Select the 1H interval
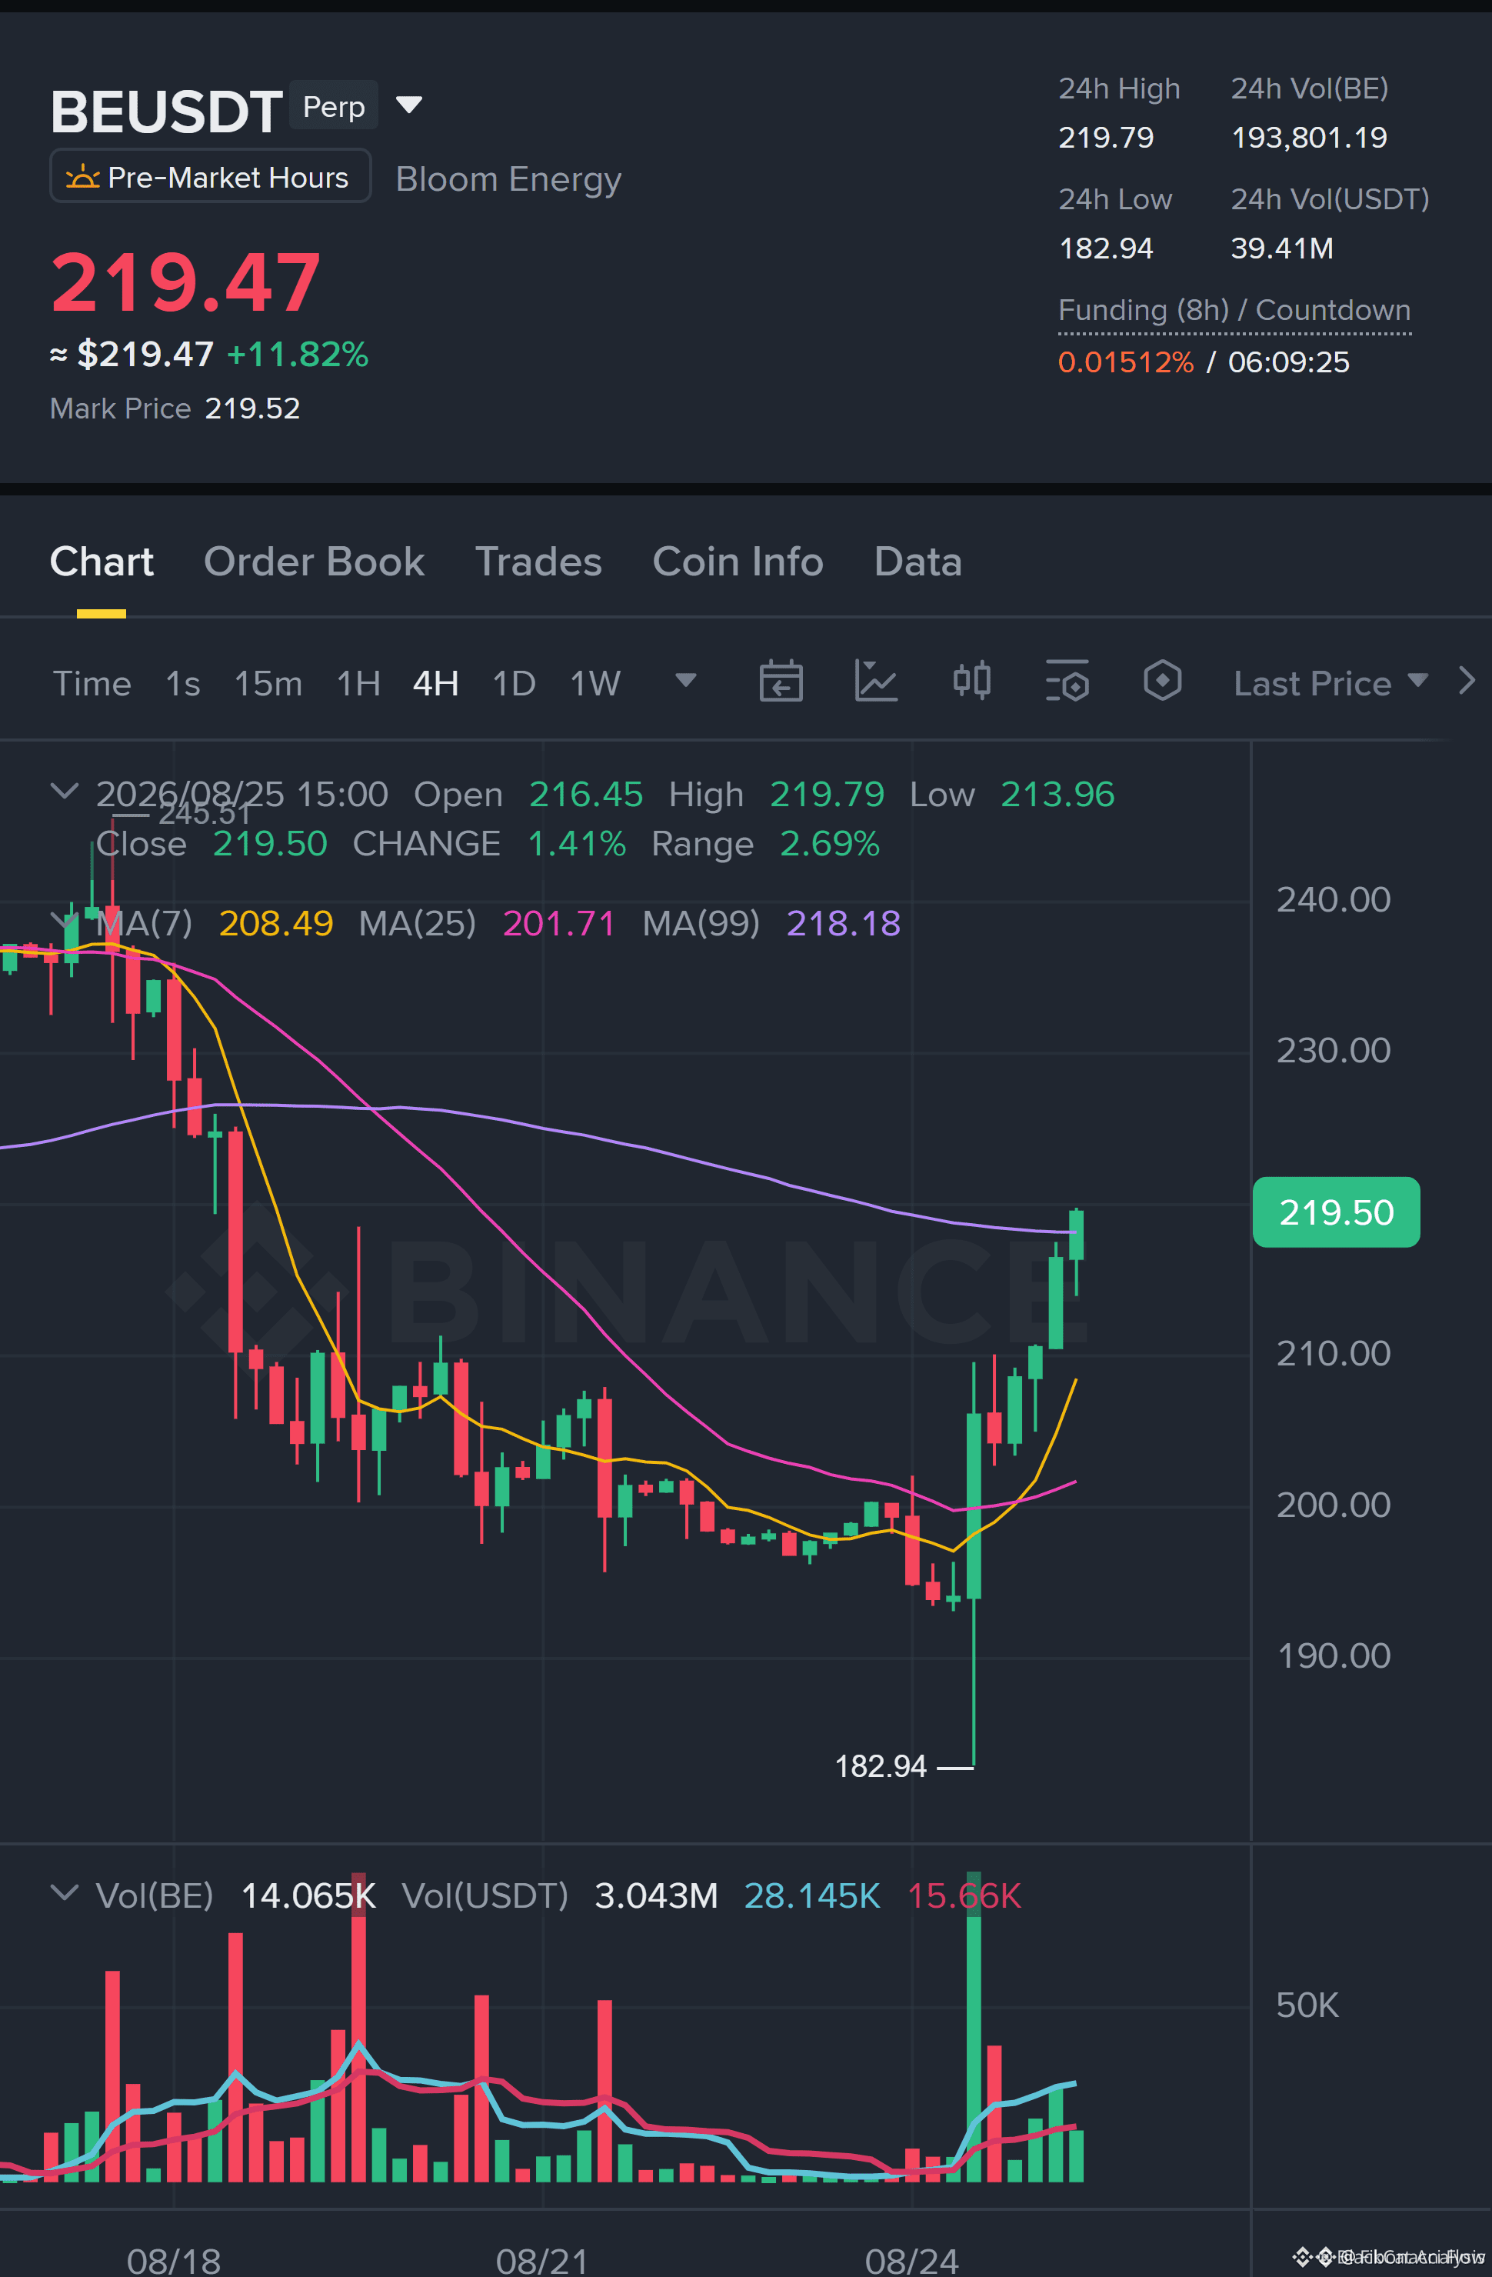Screen dimensions: 1492x2277 tap(358, 683)
